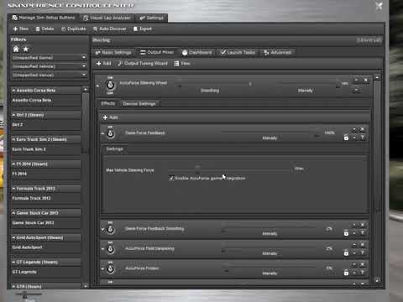Image resolution: width=403 pixels, height=302 pixels.
Task: Click the AccuForce Friction intensity slider
Action: click(x=270, y=269)
